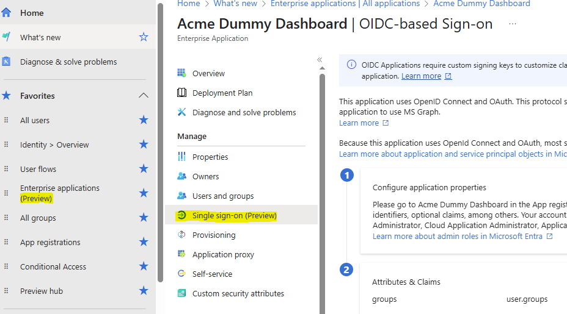
Task: Click the resource menu scrollbar up arrow
Action: [x=322, y=68]
